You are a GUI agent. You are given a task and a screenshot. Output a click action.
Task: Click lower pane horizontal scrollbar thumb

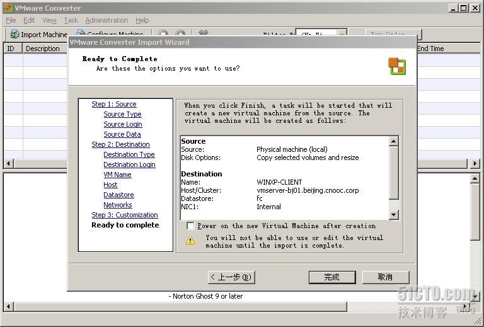180,307
